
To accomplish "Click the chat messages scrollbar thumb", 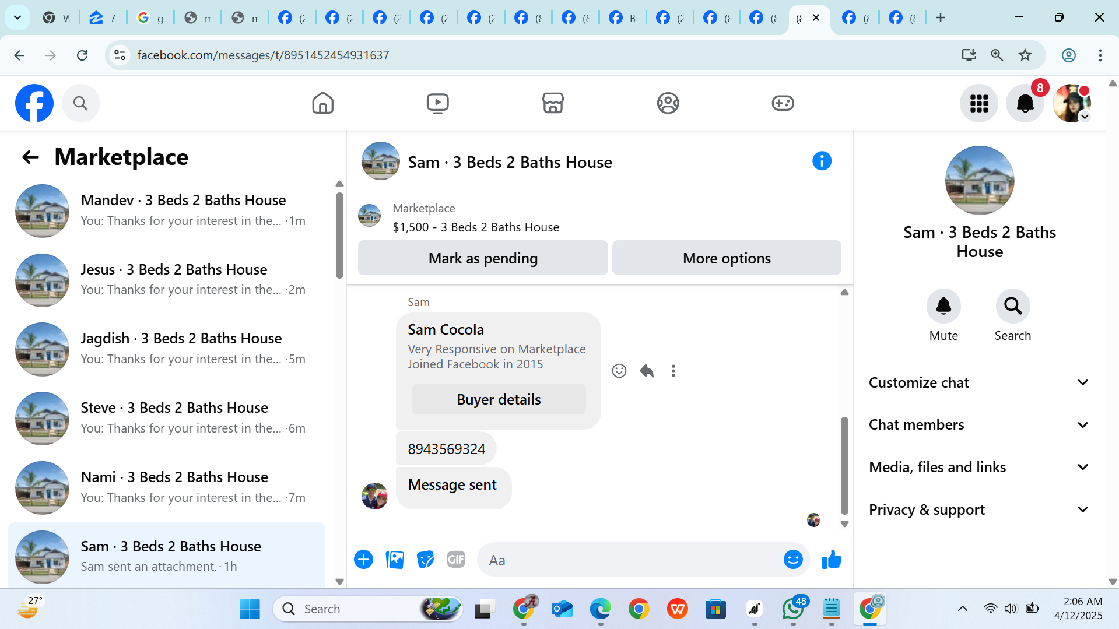I will [x=844, y=465].
